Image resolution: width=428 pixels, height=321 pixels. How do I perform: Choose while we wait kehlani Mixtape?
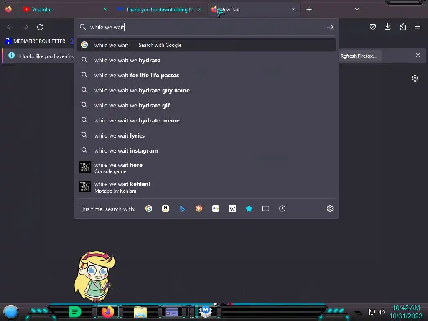(206, 187)
